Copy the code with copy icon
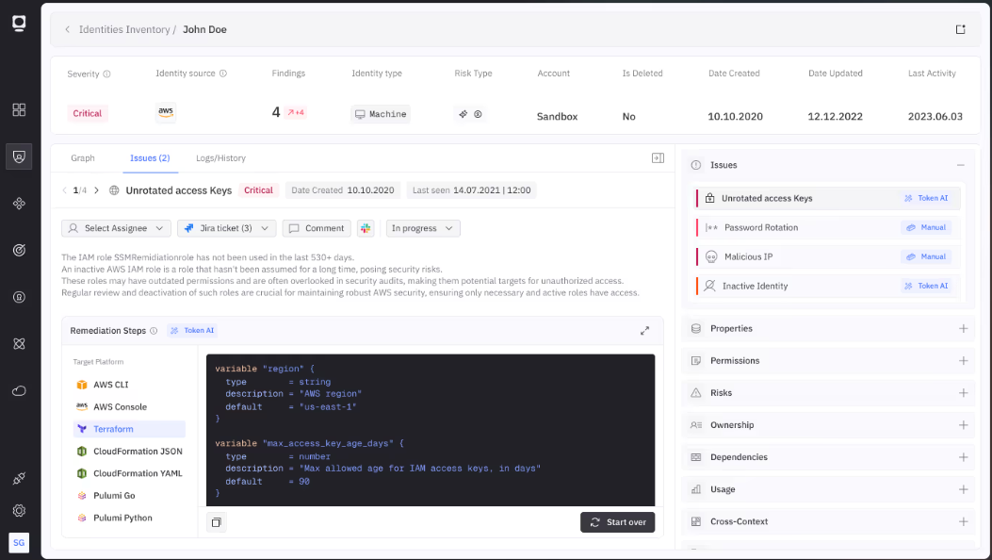Screen dimensions: 992x560 coord(217,522)
